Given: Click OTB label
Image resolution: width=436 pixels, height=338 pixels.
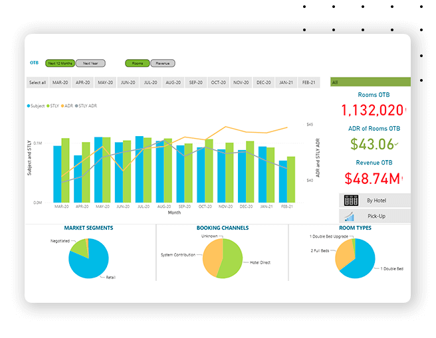Looking at the screenshot, I should tap(34, 63).
